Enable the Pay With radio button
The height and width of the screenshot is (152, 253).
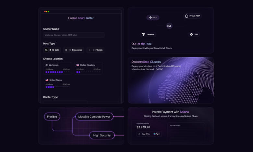(x=139, y=134)
